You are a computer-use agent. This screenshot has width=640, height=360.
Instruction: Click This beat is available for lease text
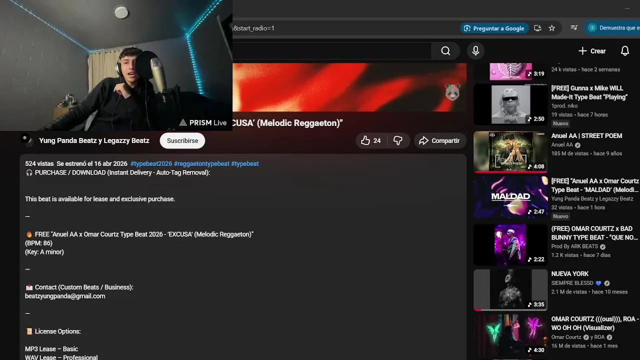[100, 199]
